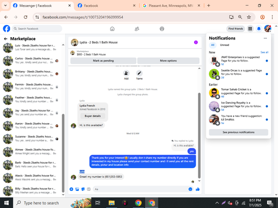
Task: Click See previous notifications
Action: pos(239,132)
